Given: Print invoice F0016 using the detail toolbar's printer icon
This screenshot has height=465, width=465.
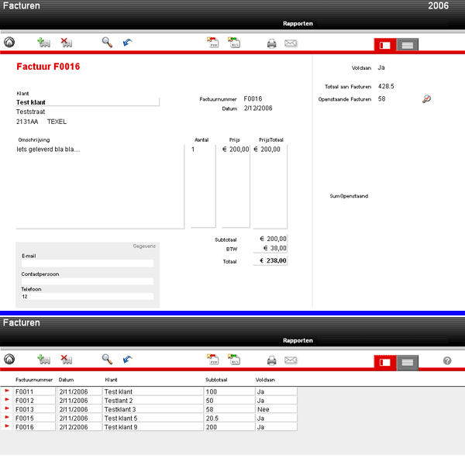Looking at the screenshot, I should tap(272, 43).
